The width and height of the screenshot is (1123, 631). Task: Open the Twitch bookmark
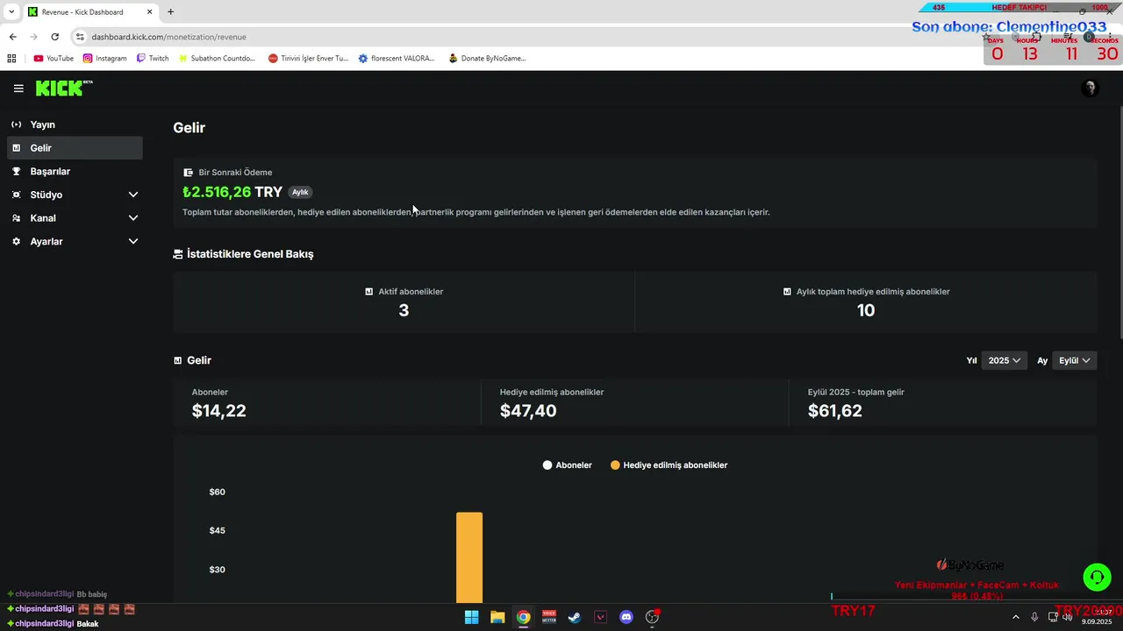pyautogui.click(x=153, y=59)
